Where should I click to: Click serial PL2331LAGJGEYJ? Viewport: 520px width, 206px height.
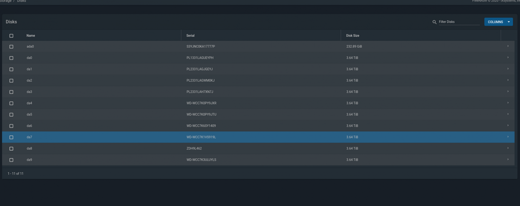point(200,69)
